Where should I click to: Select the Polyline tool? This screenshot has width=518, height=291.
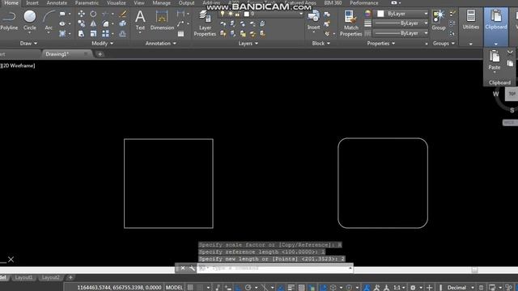tap(9, 20)
